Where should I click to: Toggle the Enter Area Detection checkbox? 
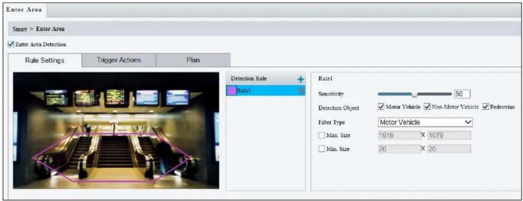(x=10, y=44)
